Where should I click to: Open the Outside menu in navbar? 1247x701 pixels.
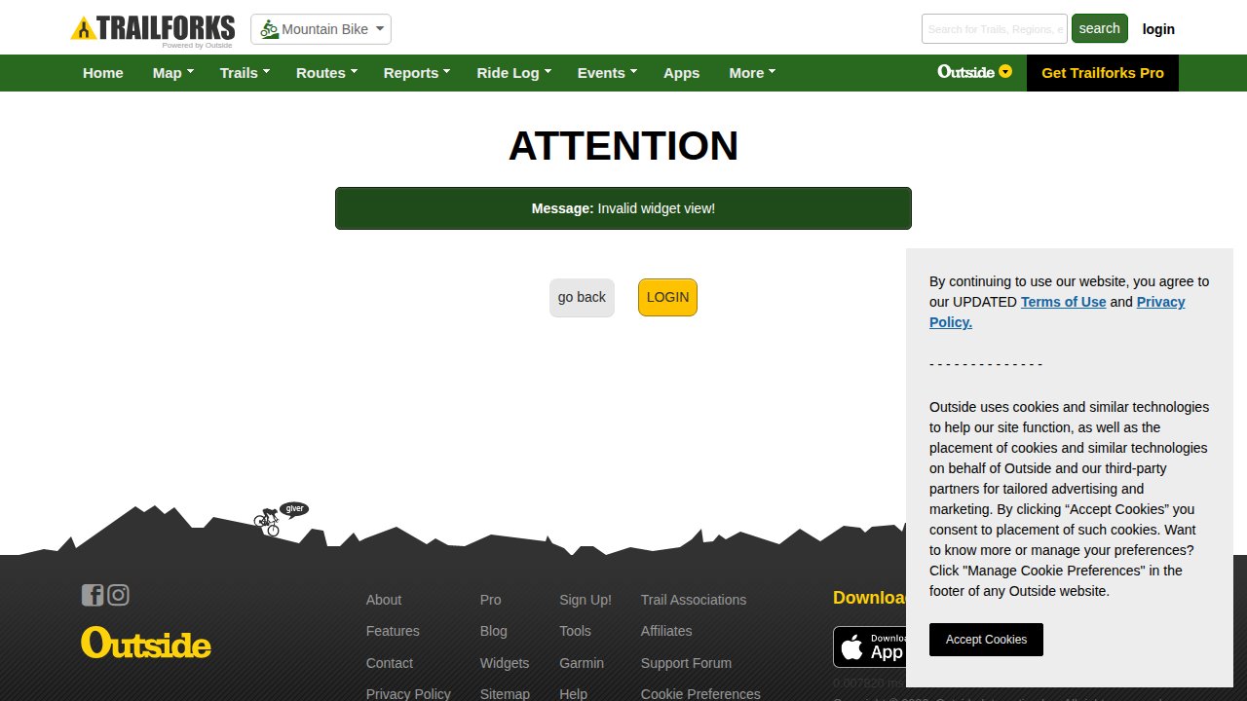coord(974,72)
